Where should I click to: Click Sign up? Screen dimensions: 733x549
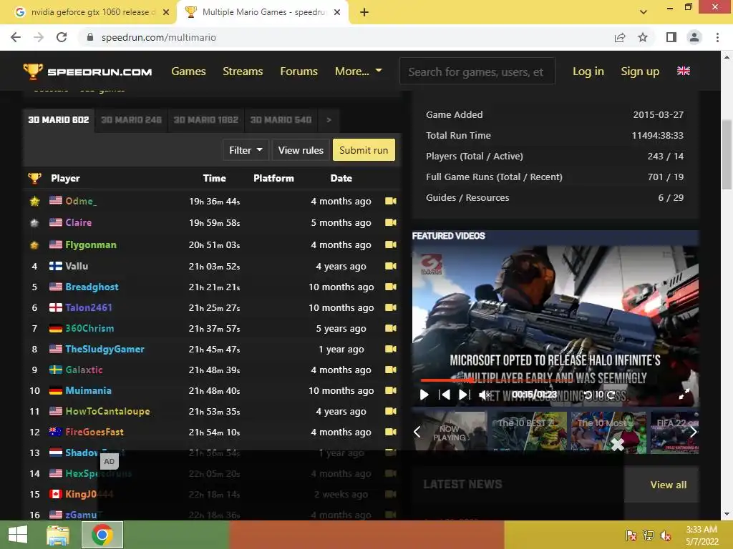640,71
